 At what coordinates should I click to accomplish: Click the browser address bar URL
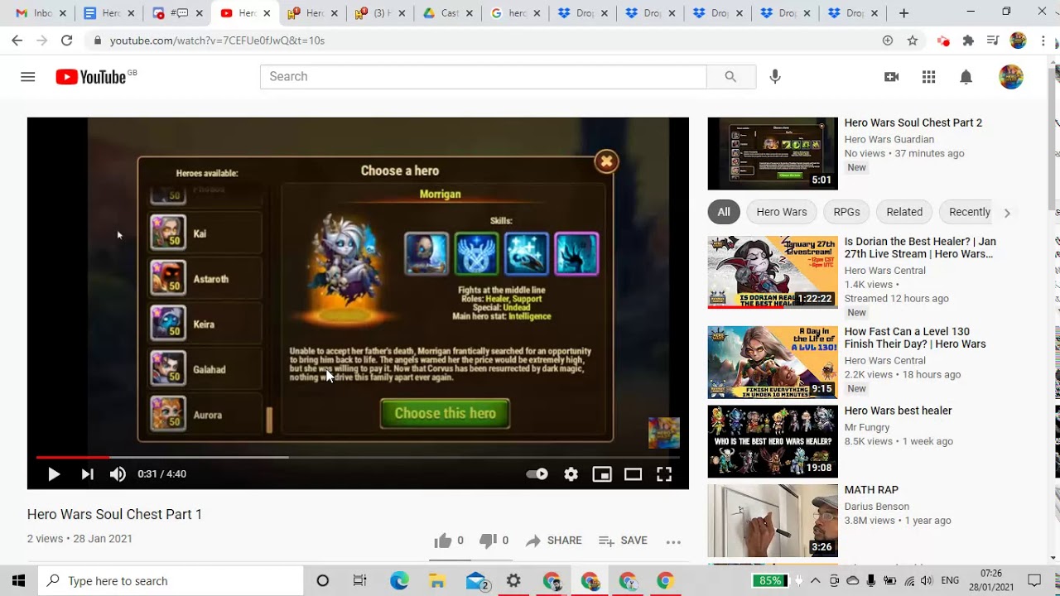217,41
